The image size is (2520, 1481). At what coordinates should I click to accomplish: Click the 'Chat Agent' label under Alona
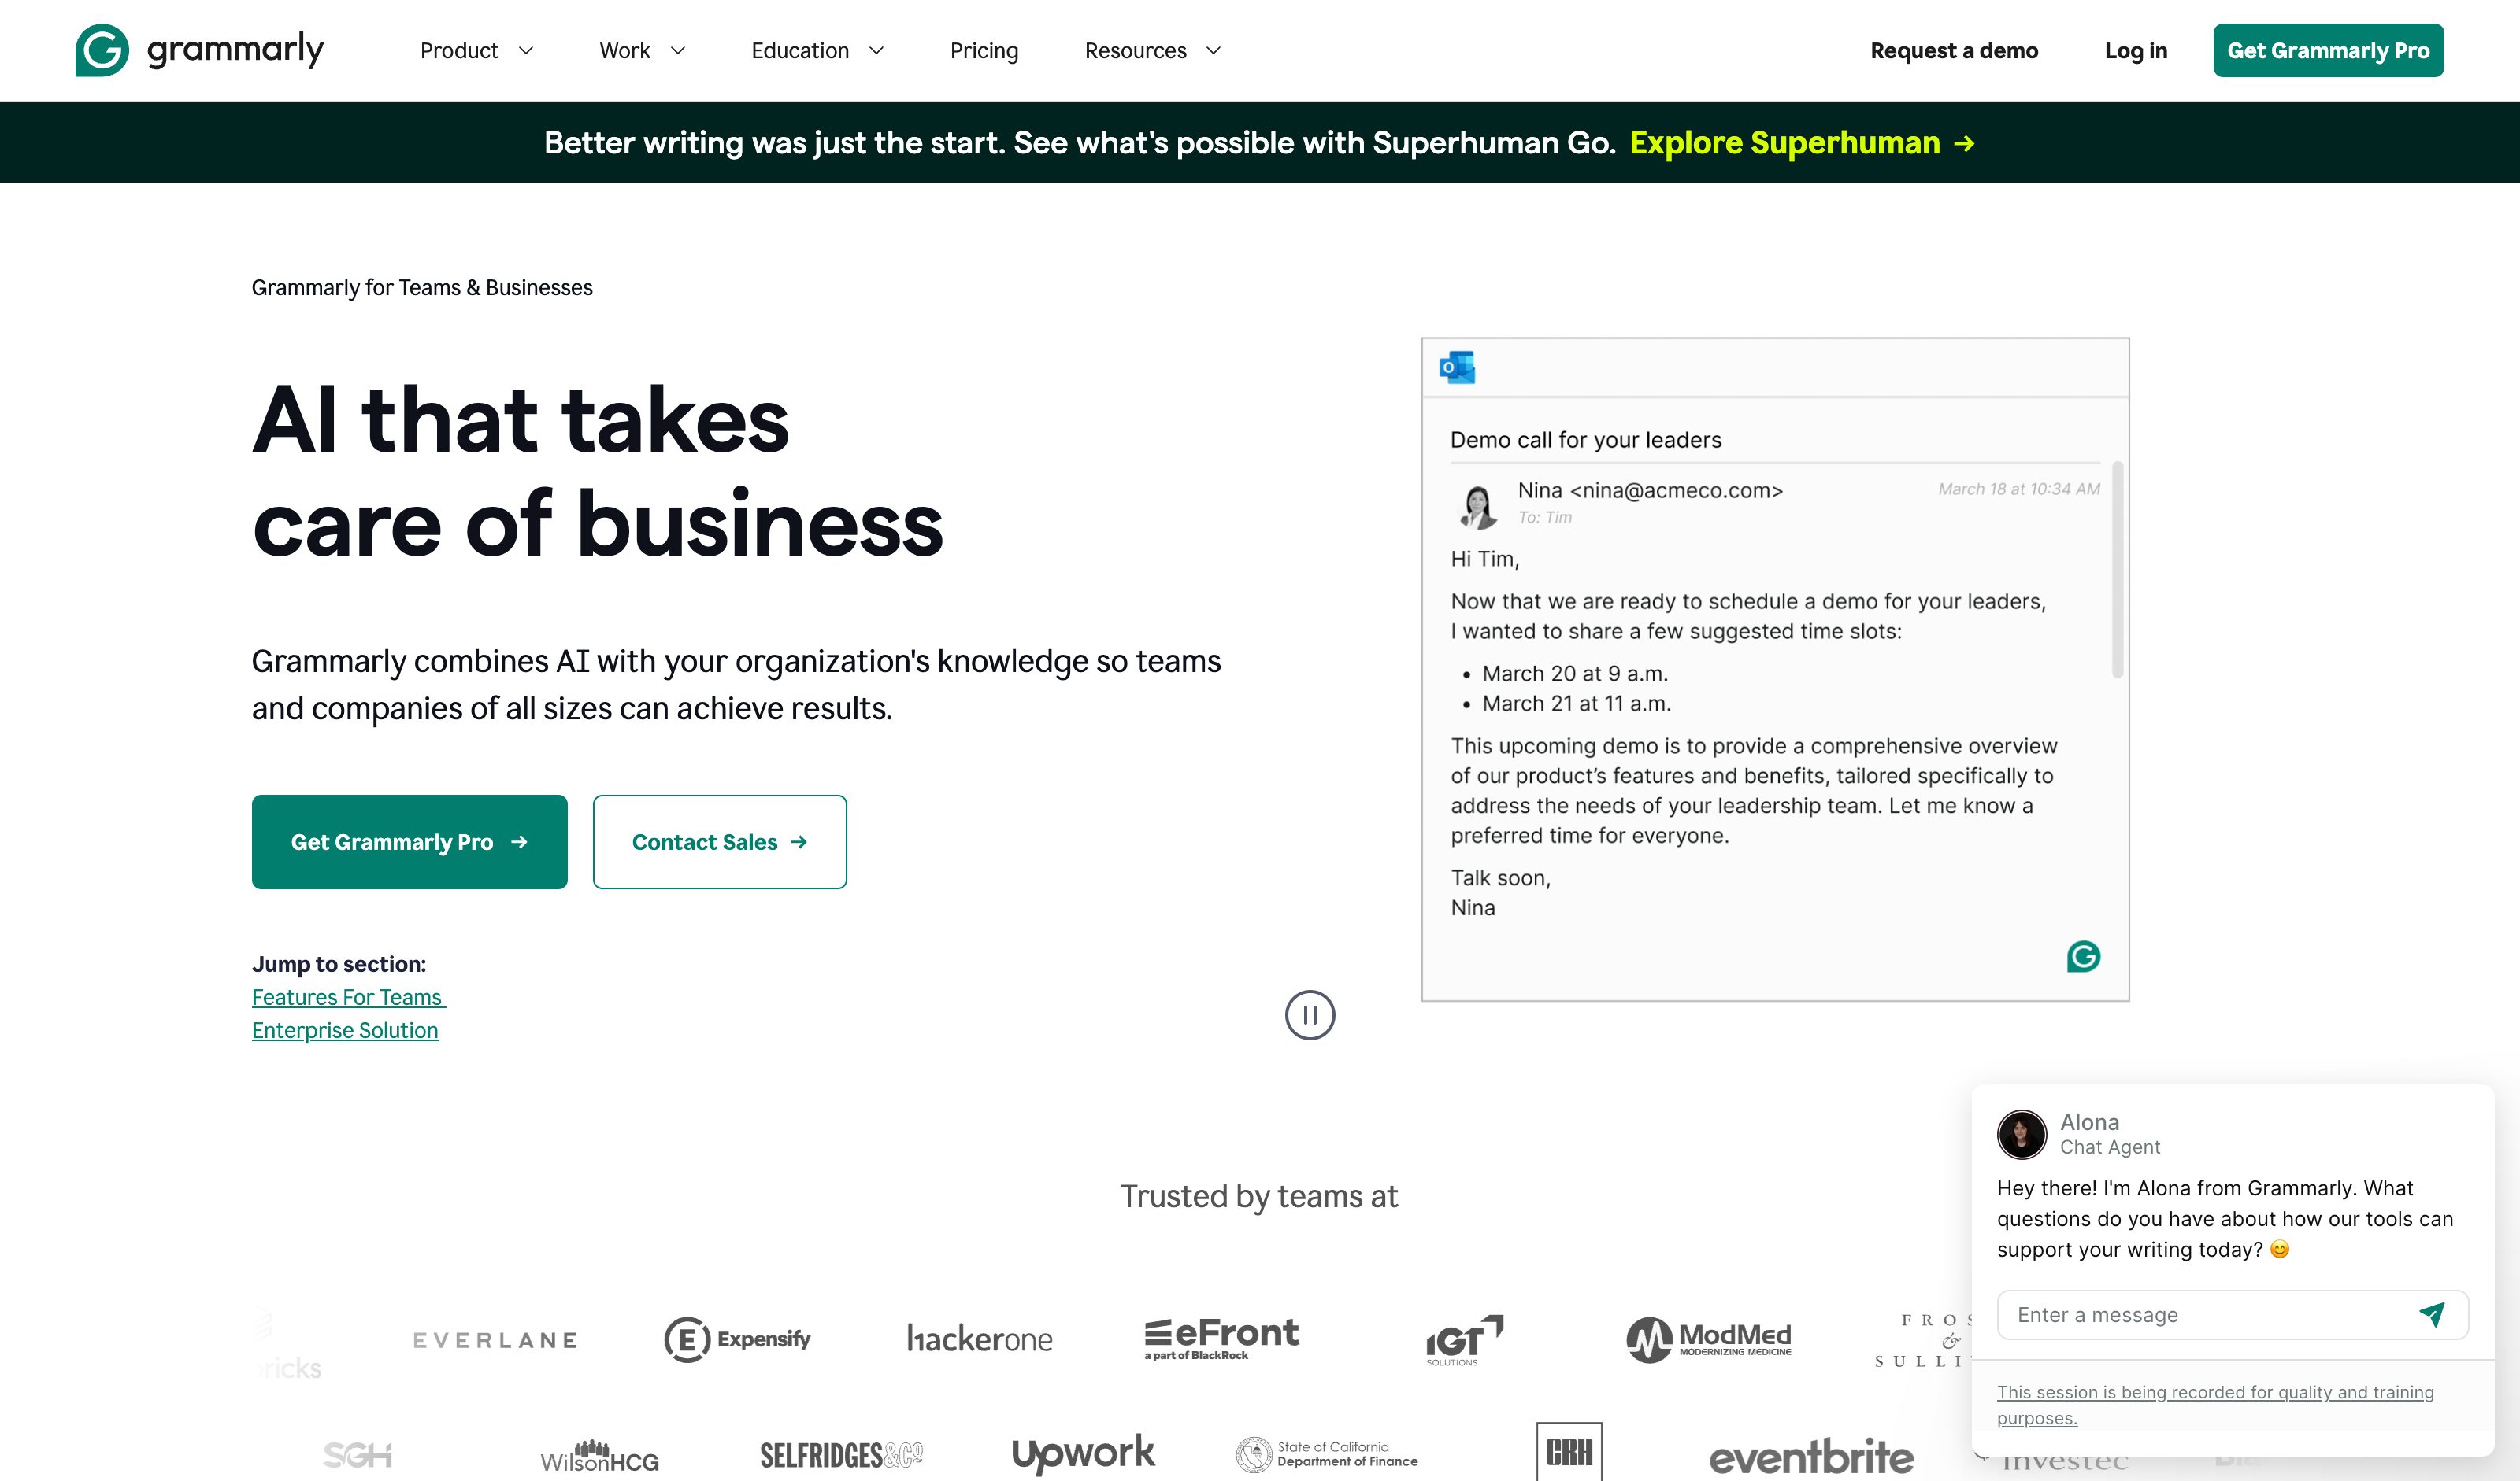[2110, 1147]
